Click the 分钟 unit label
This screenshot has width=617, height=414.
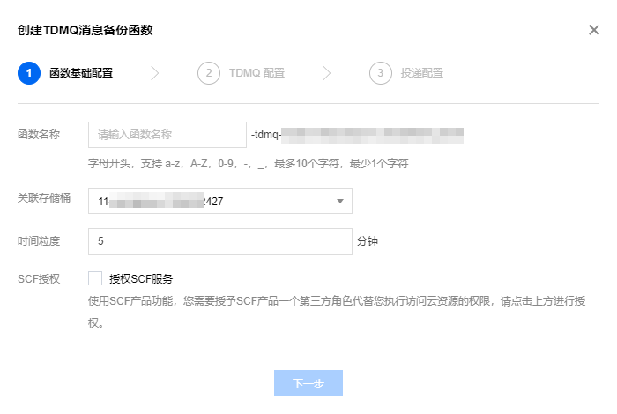point(368,241)
